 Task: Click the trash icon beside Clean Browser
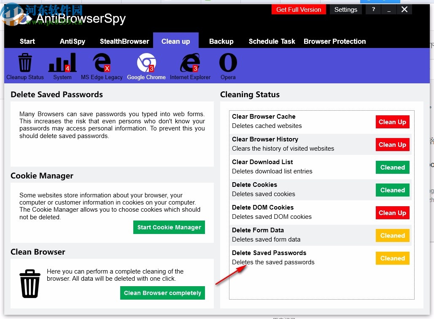30,283
